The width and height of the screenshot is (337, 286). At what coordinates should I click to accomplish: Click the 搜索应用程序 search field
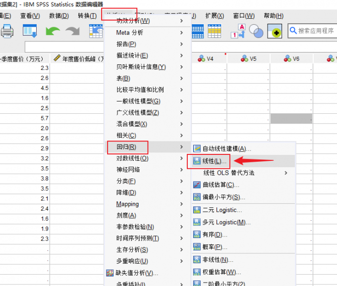click(315, 31)
